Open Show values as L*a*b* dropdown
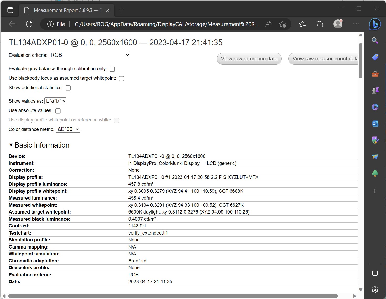This screenshot has width=386, height=299. pos(56,101)
